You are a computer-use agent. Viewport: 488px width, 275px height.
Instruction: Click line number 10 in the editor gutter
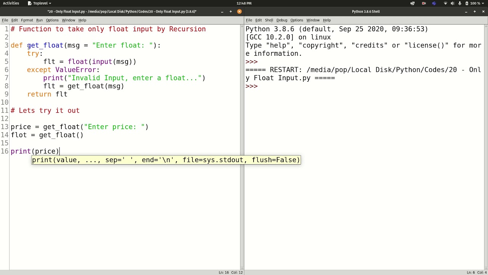coord(5,102)
